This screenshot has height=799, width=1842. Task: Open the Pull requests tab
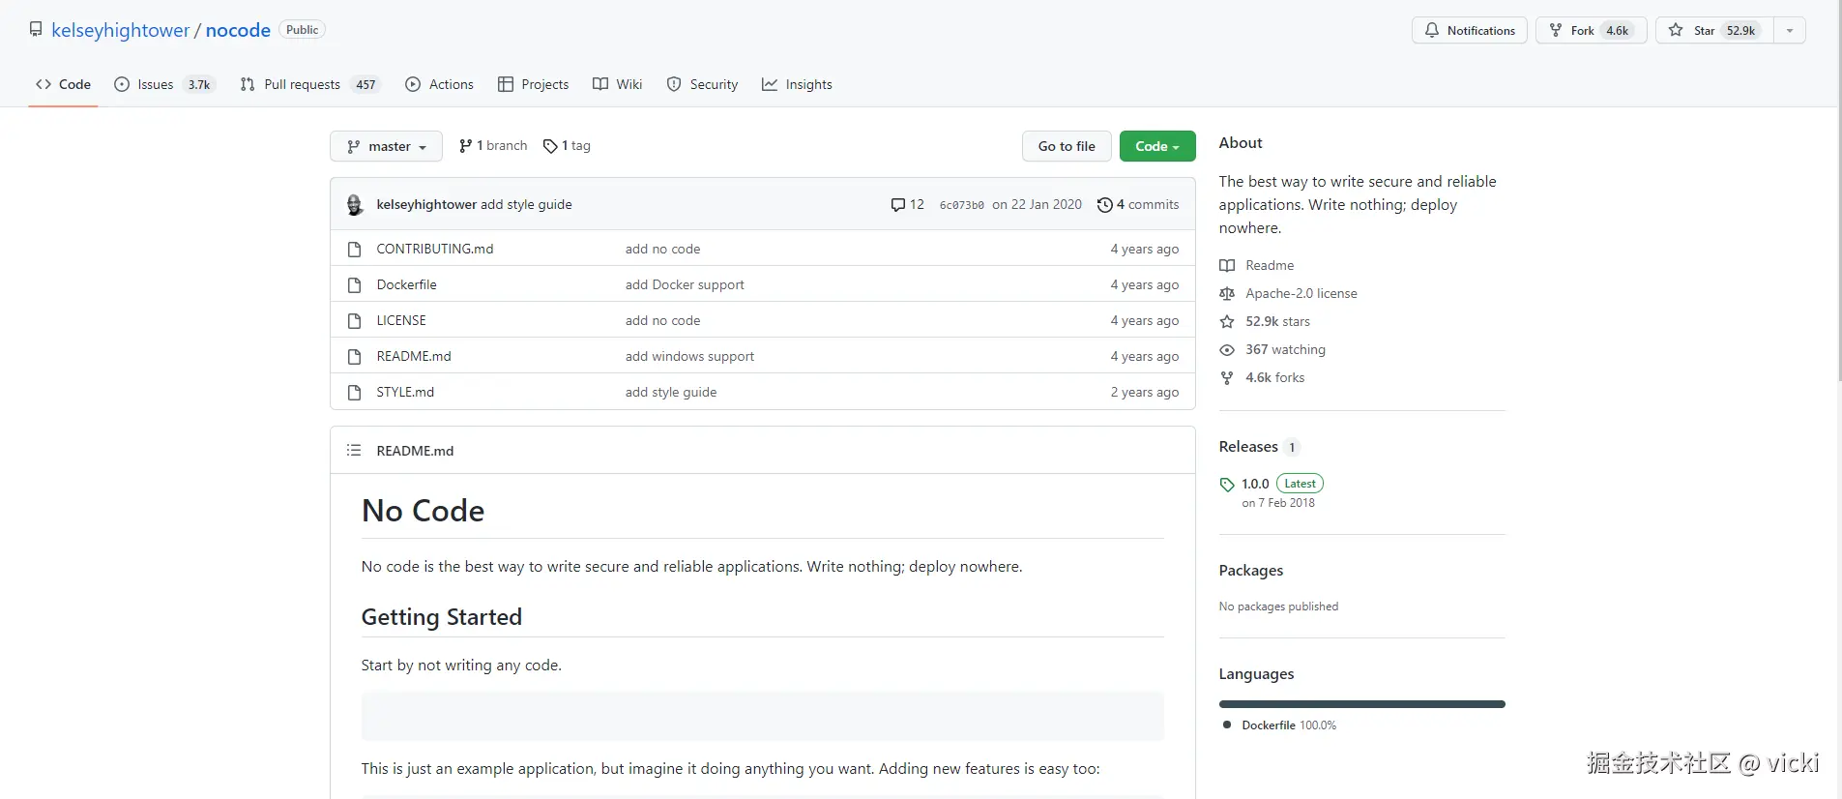point(310,84)
